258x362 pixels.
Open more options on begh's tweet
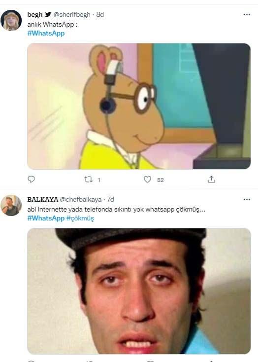247,14
